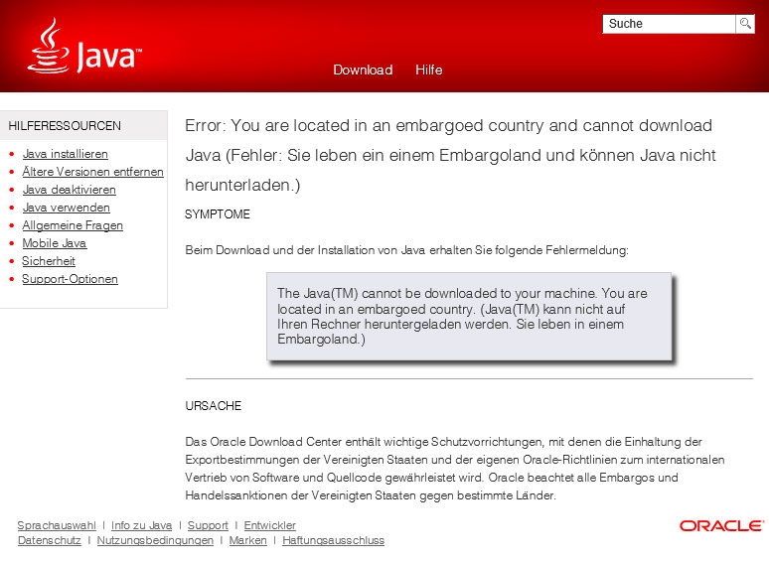Go to Java deaktivieren page
The width and height of the screenshot is (769, 562).
pyautogui.click(x=70, y=190)
